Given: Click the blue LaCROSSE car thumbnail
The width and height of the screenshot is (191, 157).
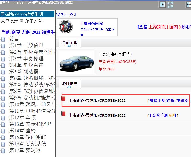Looking at the screenshot, I should [x=77, y=62].
